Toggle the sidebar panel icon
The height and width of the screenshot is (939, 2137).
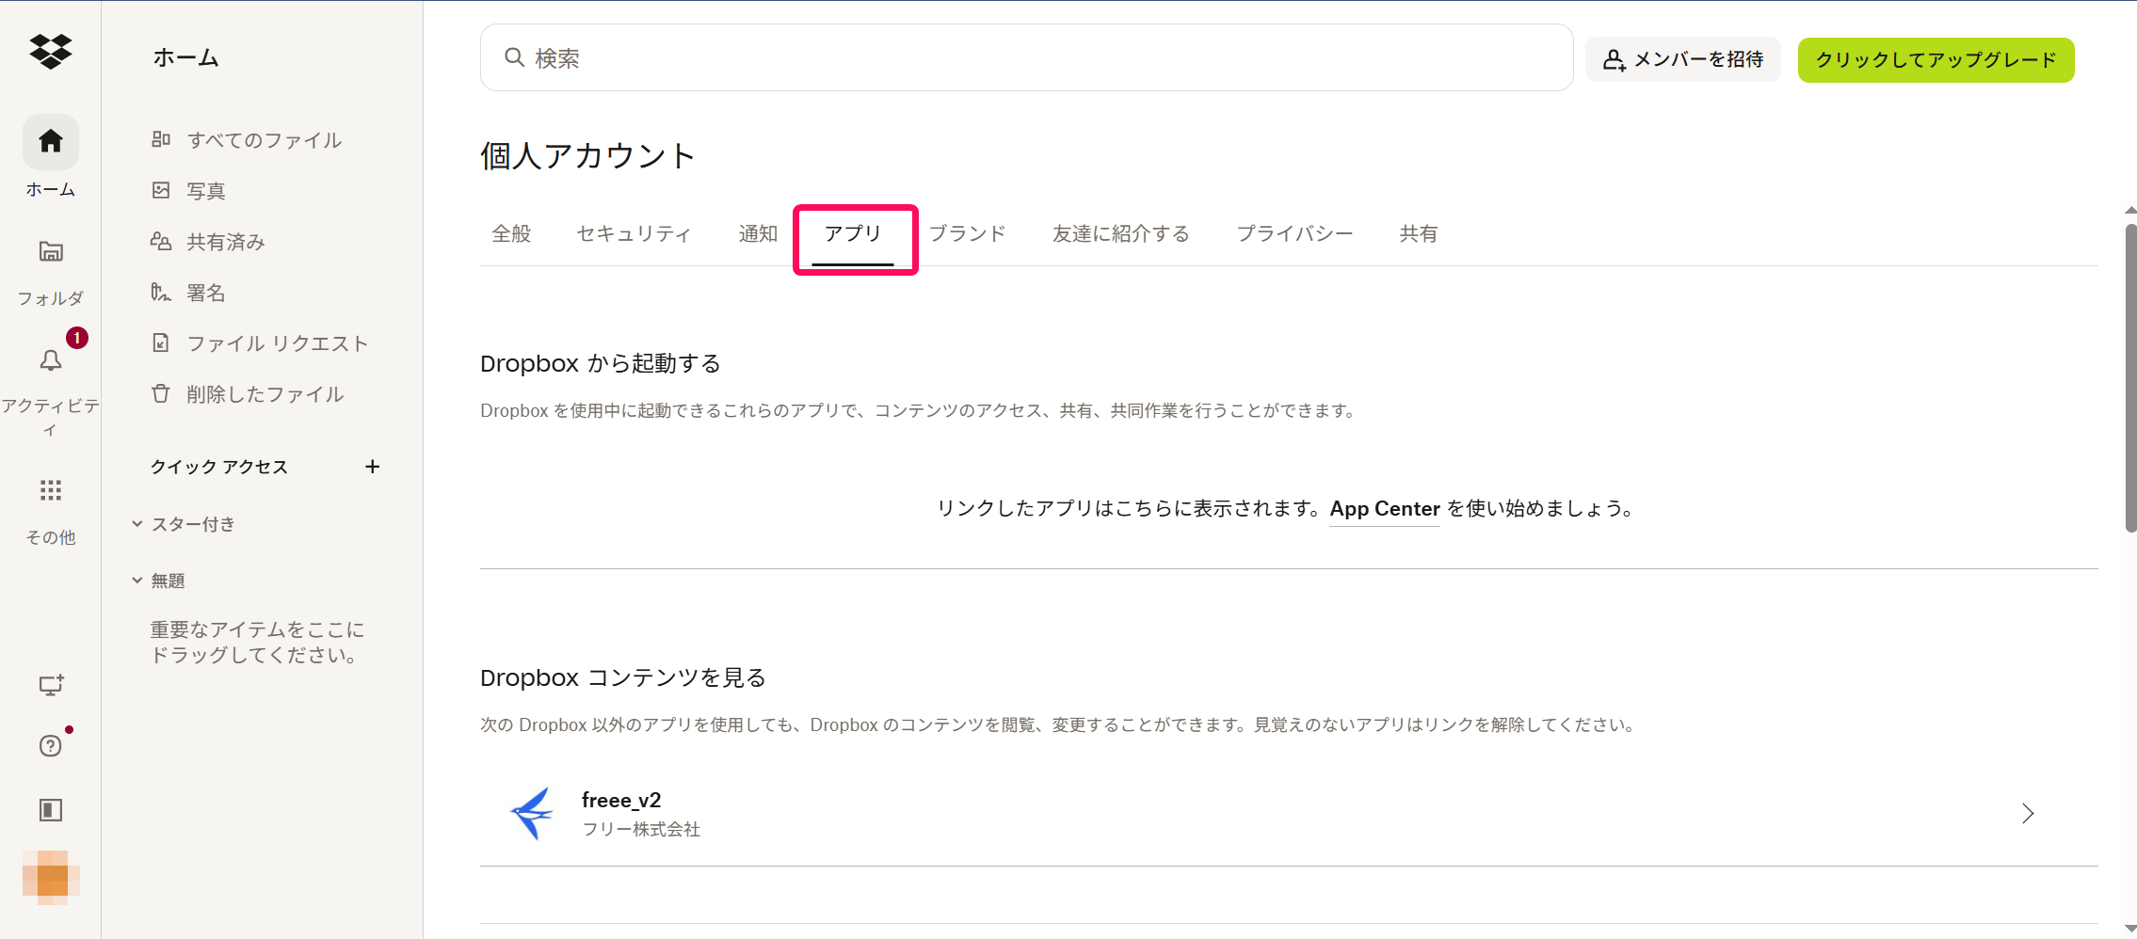(51, 810)
